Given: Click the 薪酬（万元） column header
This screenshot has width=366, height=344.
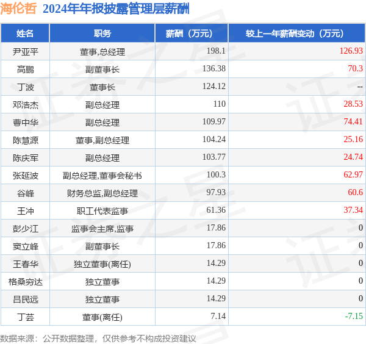Looking at the screenshot, I should pyautogui.click(x=192, y=34).
